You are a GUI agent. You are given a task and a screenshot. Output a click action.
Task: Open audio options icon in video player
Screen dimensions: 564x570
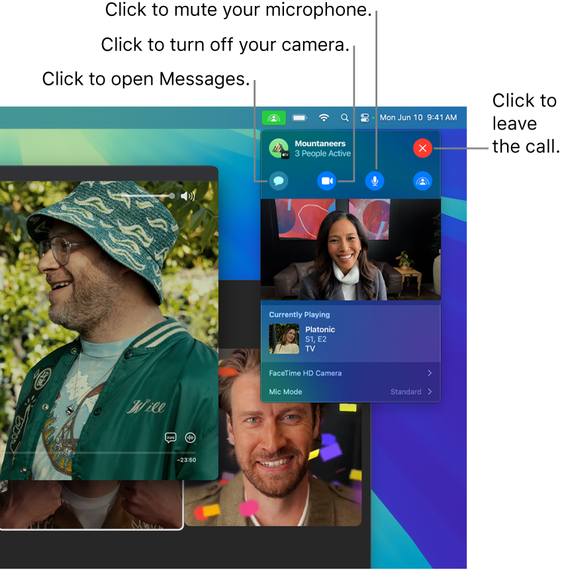pos(190,437)
